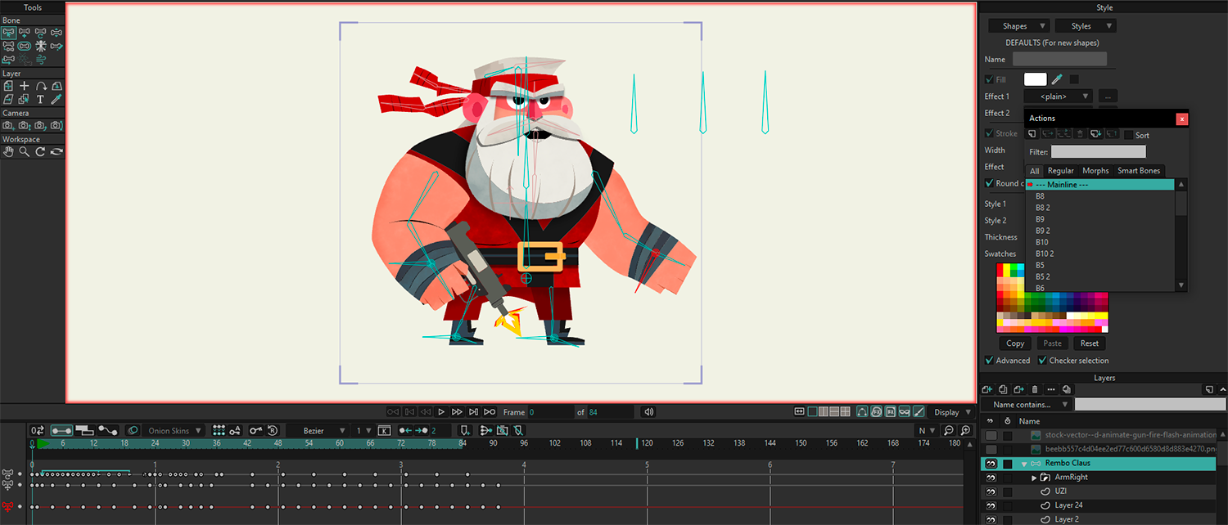Click the Reset button in Style panel
This screenshot has height=525, width=1228.
click(x=1089, y=343)
